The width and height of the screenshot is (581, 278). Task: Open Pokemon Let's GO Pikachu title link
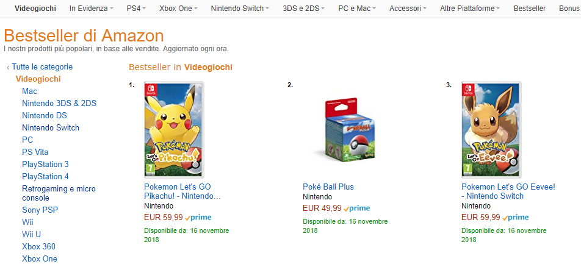click(x=182, y=191)
